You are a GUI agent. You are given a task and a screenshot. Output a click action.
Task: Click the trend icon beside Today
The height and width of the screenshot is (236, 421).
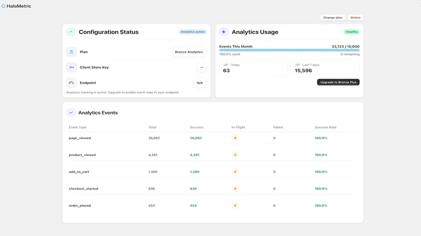[x=226, y=65]
